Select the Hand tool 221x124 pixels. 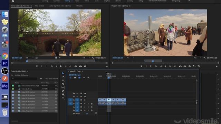(x=63, y=94)
